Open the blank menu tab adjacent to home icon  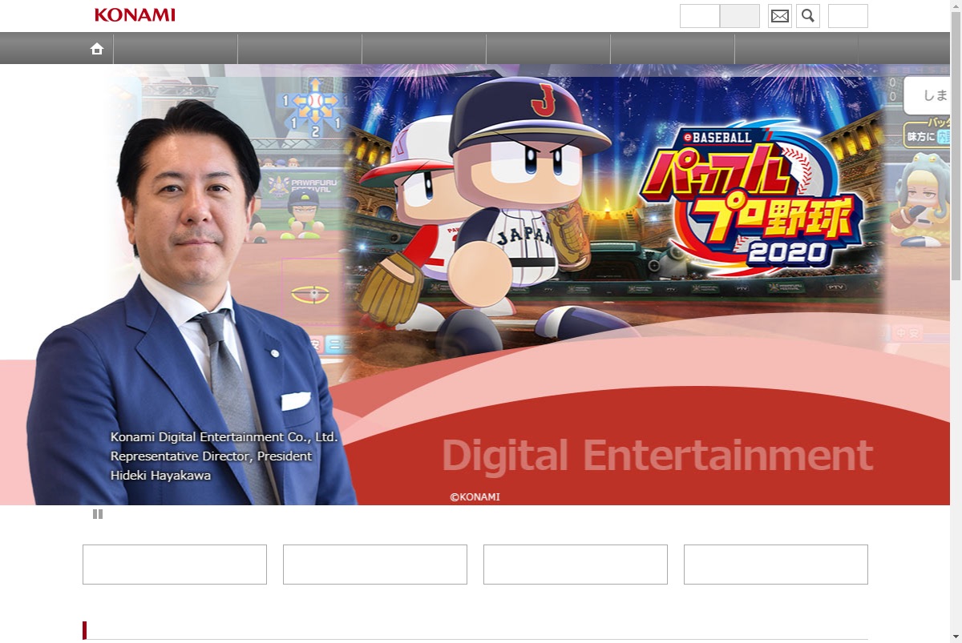click(176, 49)
